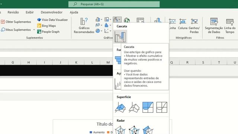Expand the hierarchy chart dropdown arrow
238x134 pixels.
point(110,19)
